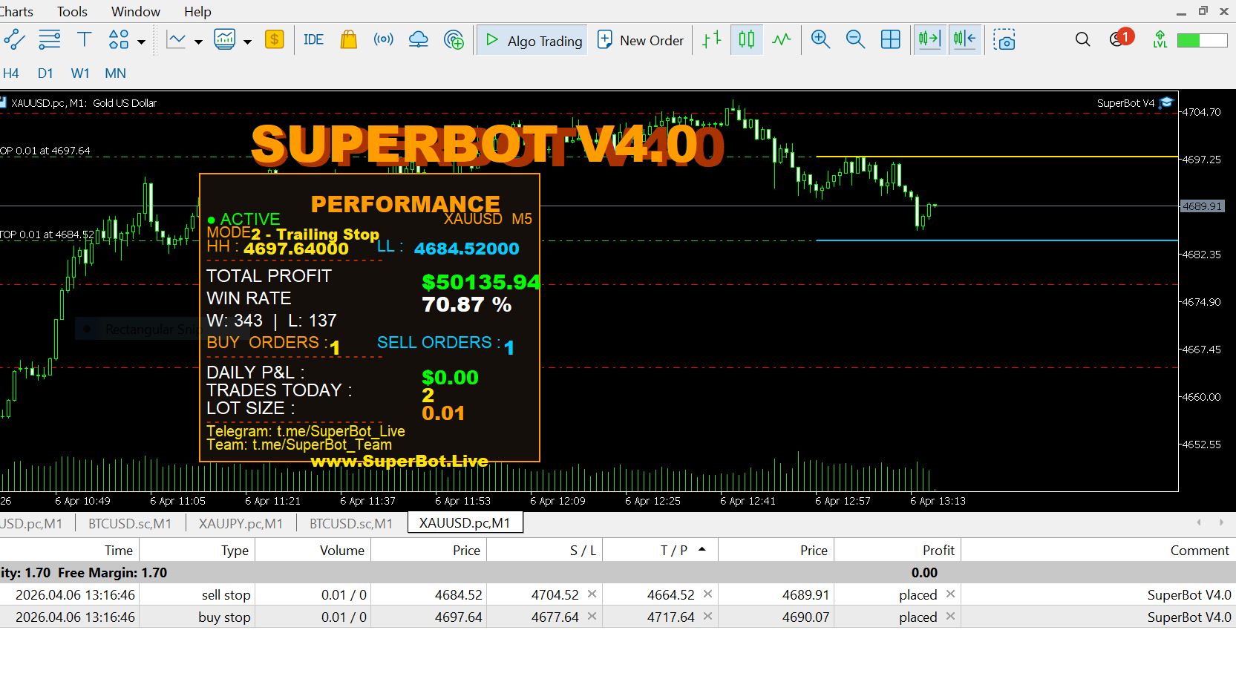Click the yellow dollar sign icon
This screenshot has width=1236, height=679.
(275, 40)
